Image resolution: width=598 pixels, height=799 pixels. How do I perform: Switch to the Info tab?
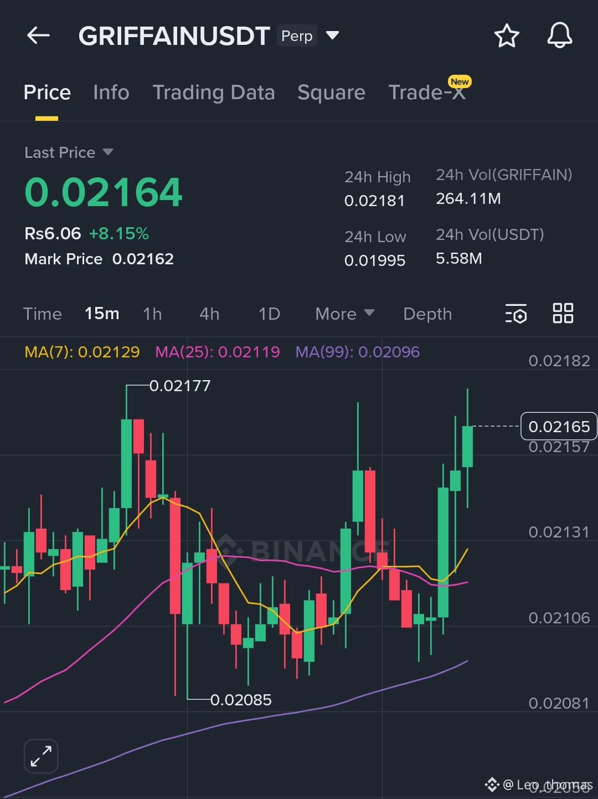pos(111,93)
